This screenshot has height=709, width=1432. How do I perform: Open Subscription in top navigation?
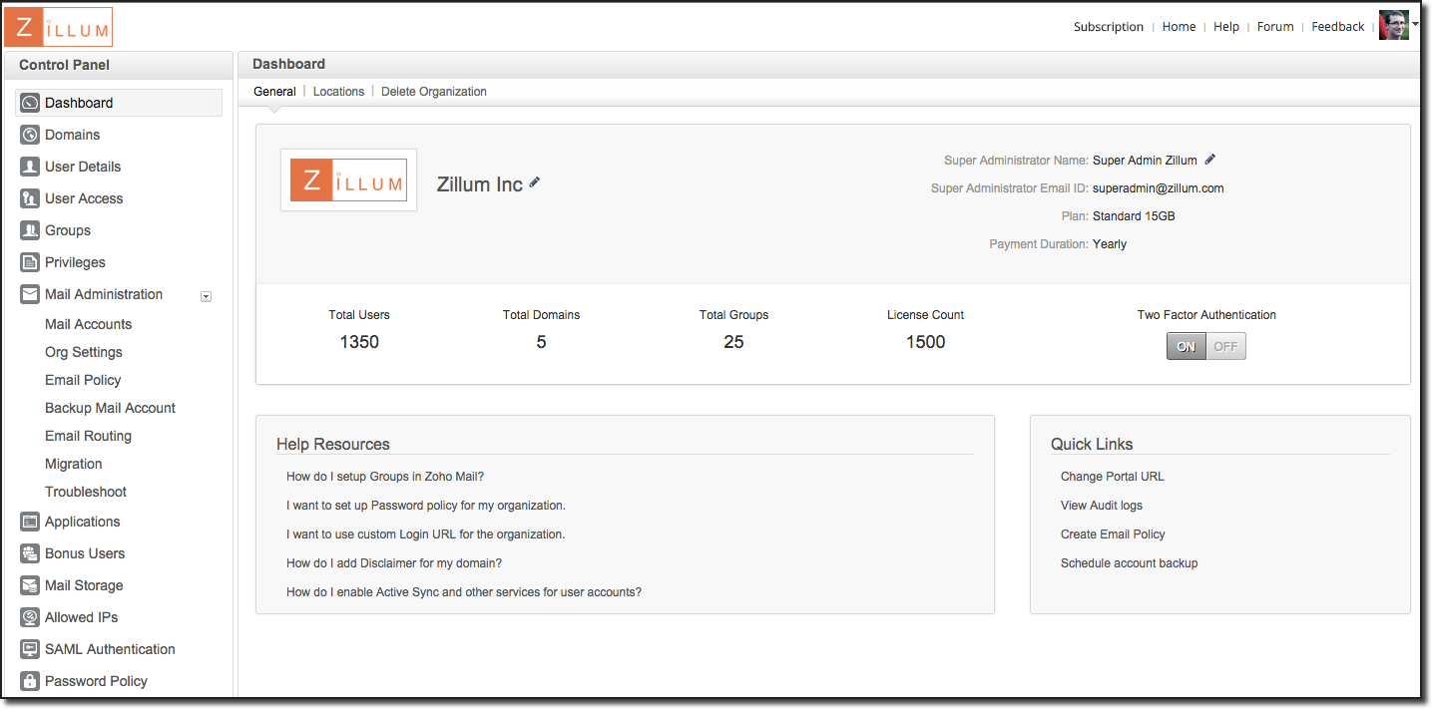(1109, 27)
